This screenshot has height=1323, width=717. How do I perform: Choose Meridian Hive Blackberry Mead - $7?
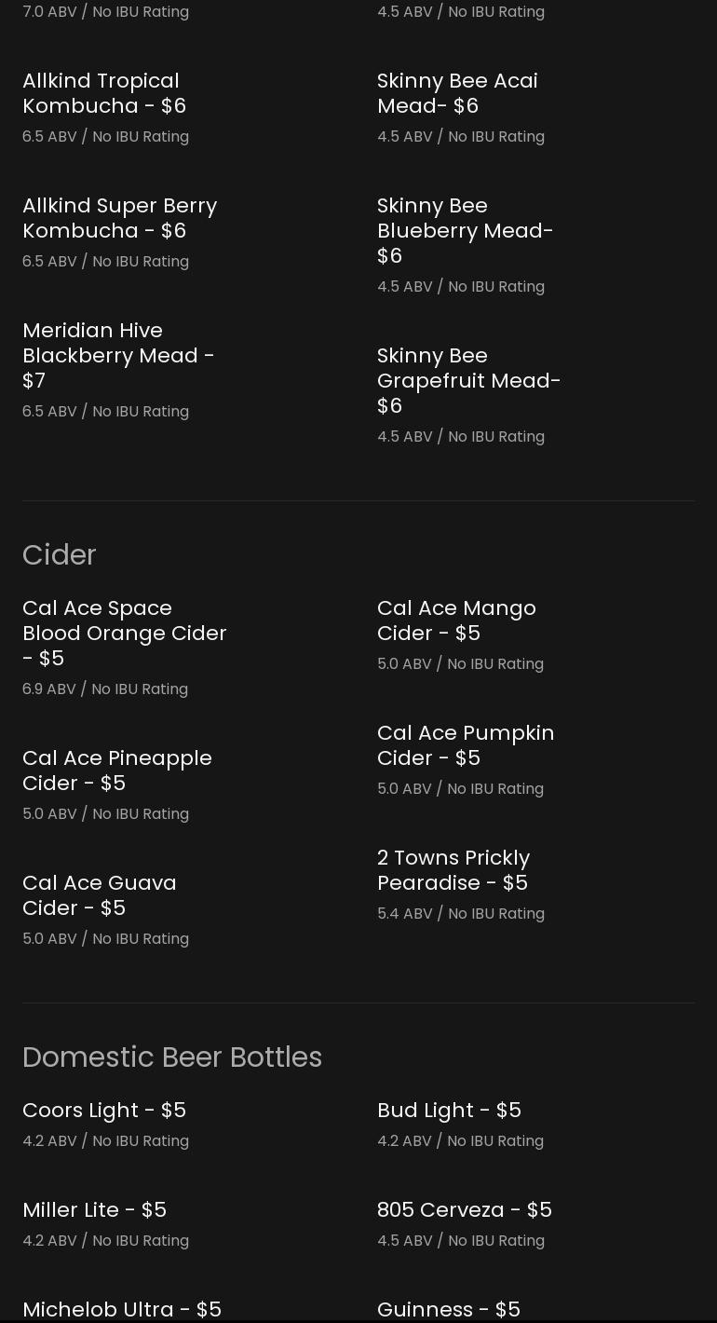tap(118, 355)
